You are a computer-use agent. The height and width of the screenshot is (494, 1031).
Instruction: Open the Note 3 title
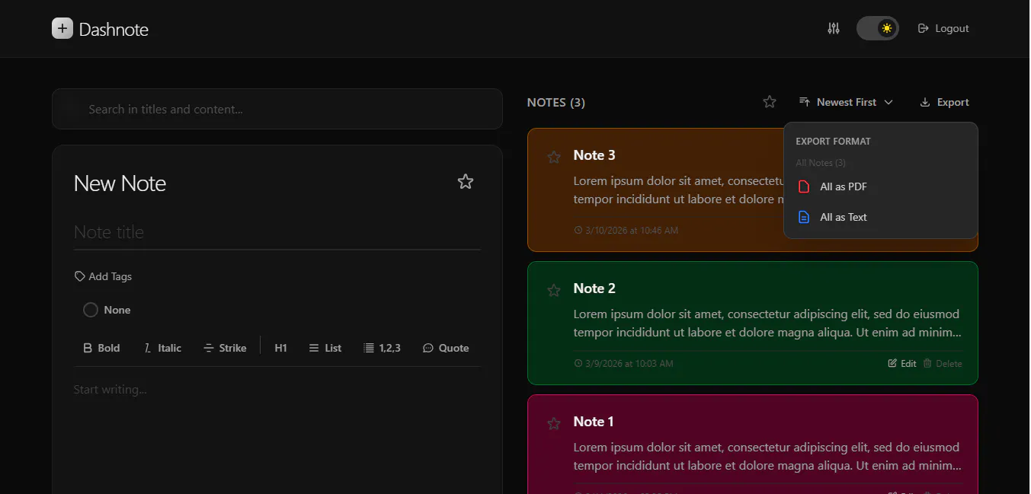click(594, 155)
